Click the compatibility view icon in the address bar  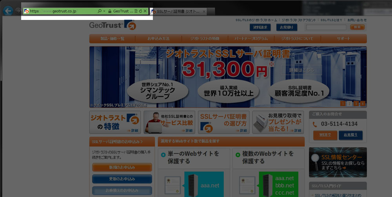[136, 11]
